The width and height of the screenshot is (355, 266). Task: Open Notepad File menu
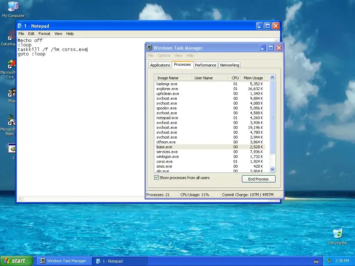click(21, 34)
